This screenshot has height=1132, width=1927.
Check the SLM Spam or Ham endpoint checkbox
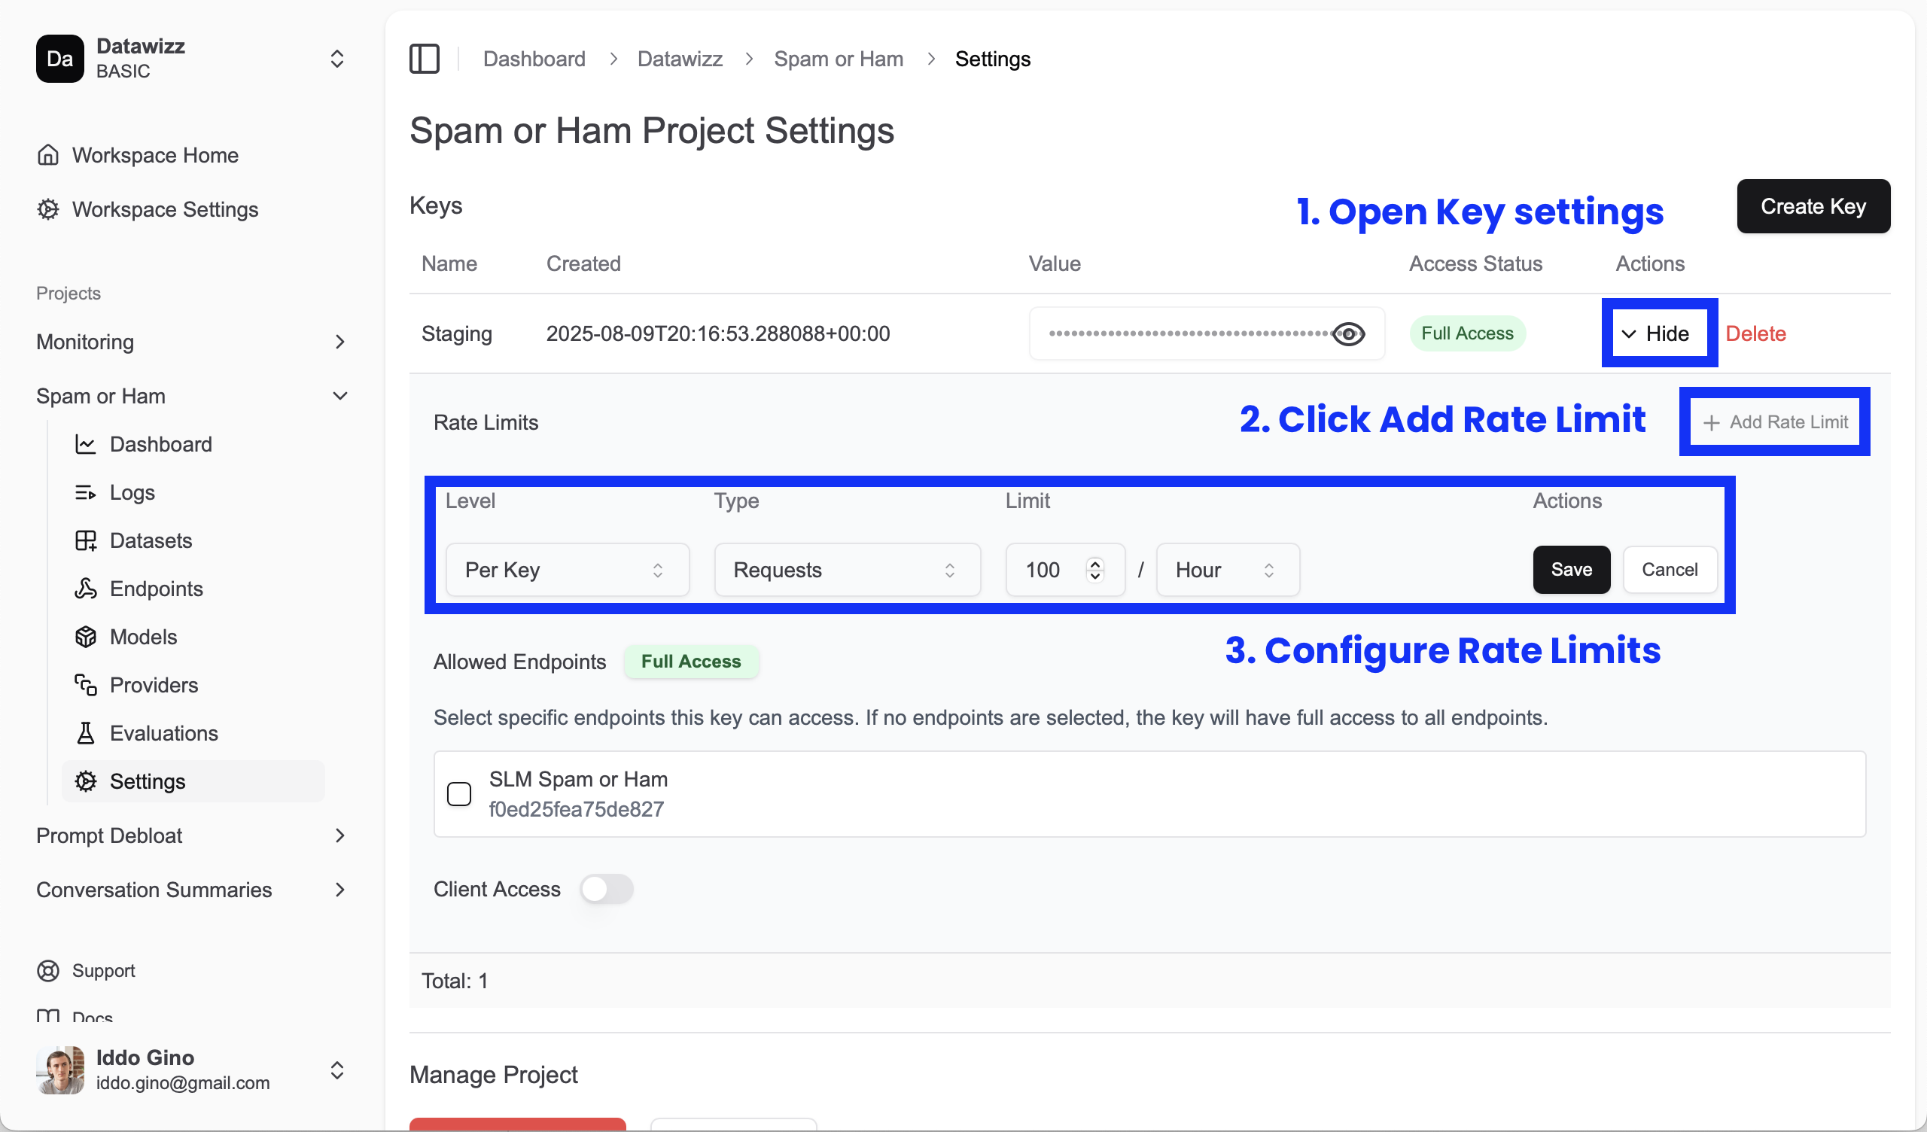tap(460, 794)
